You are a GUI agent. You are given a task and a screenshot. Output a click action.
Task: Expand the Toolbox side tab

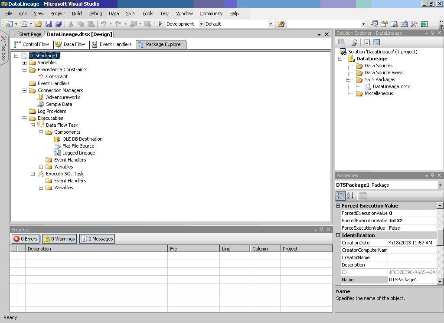3,48
